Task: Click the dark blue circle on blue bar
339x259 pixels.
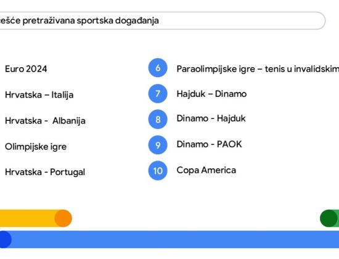Action: (4, 239)
